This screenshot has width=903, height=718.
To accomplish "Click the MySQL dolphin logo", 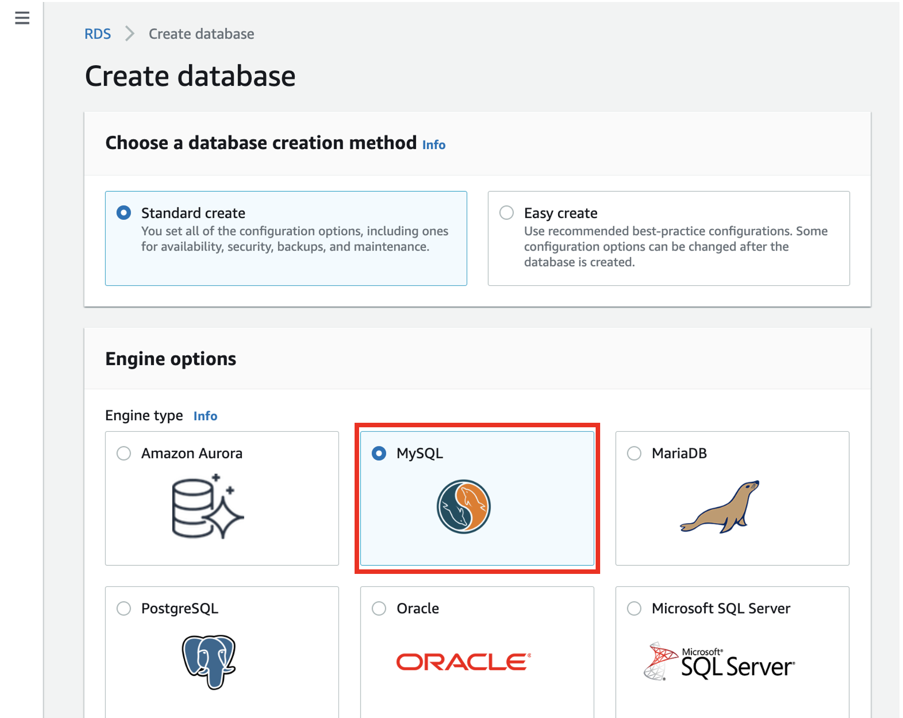I will tap(463, 507).
